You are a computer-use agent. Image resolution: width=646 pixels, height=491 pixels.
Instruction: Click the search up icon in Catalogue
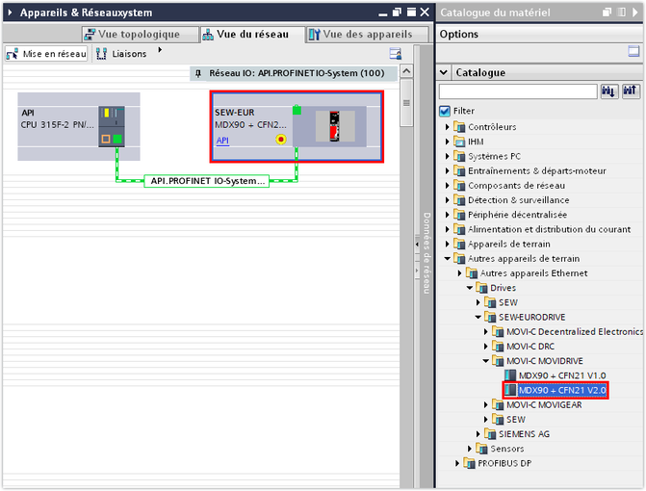[631, 91]
